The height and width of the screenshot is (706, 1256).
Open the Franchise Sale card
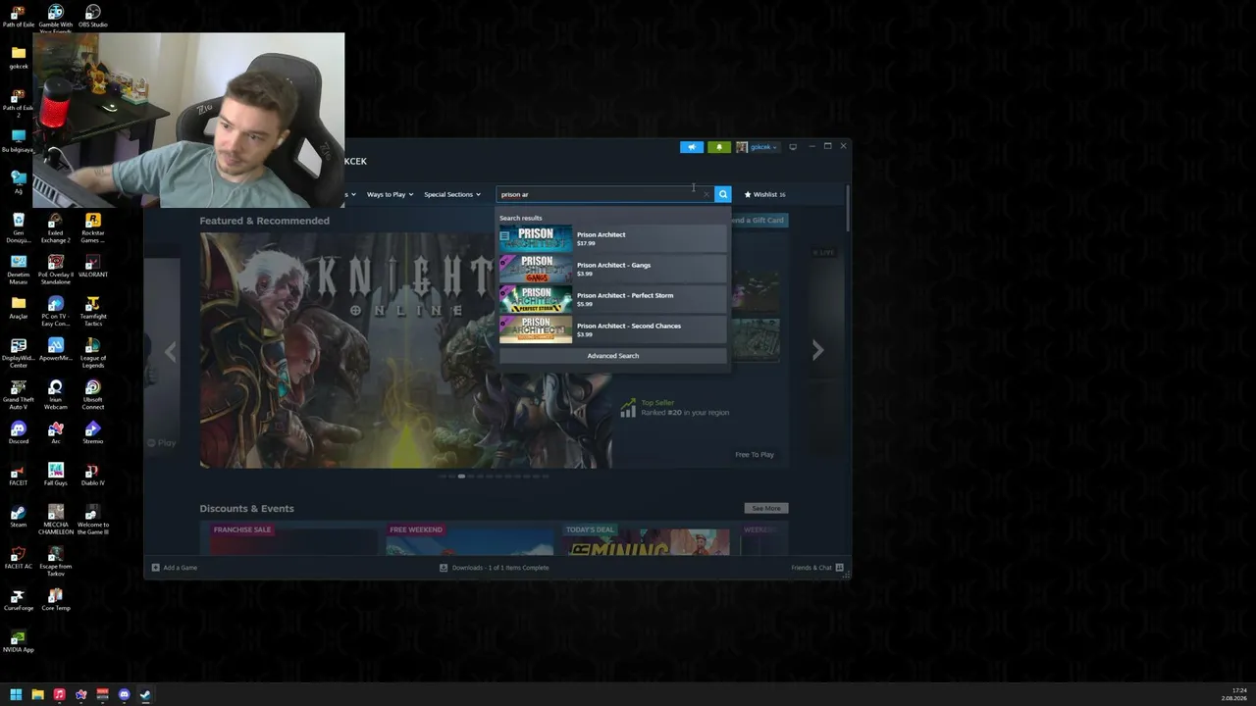tap(293, 538)
